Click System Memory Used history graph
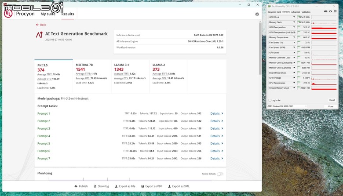The image size is (343, 196). [324, 88]
